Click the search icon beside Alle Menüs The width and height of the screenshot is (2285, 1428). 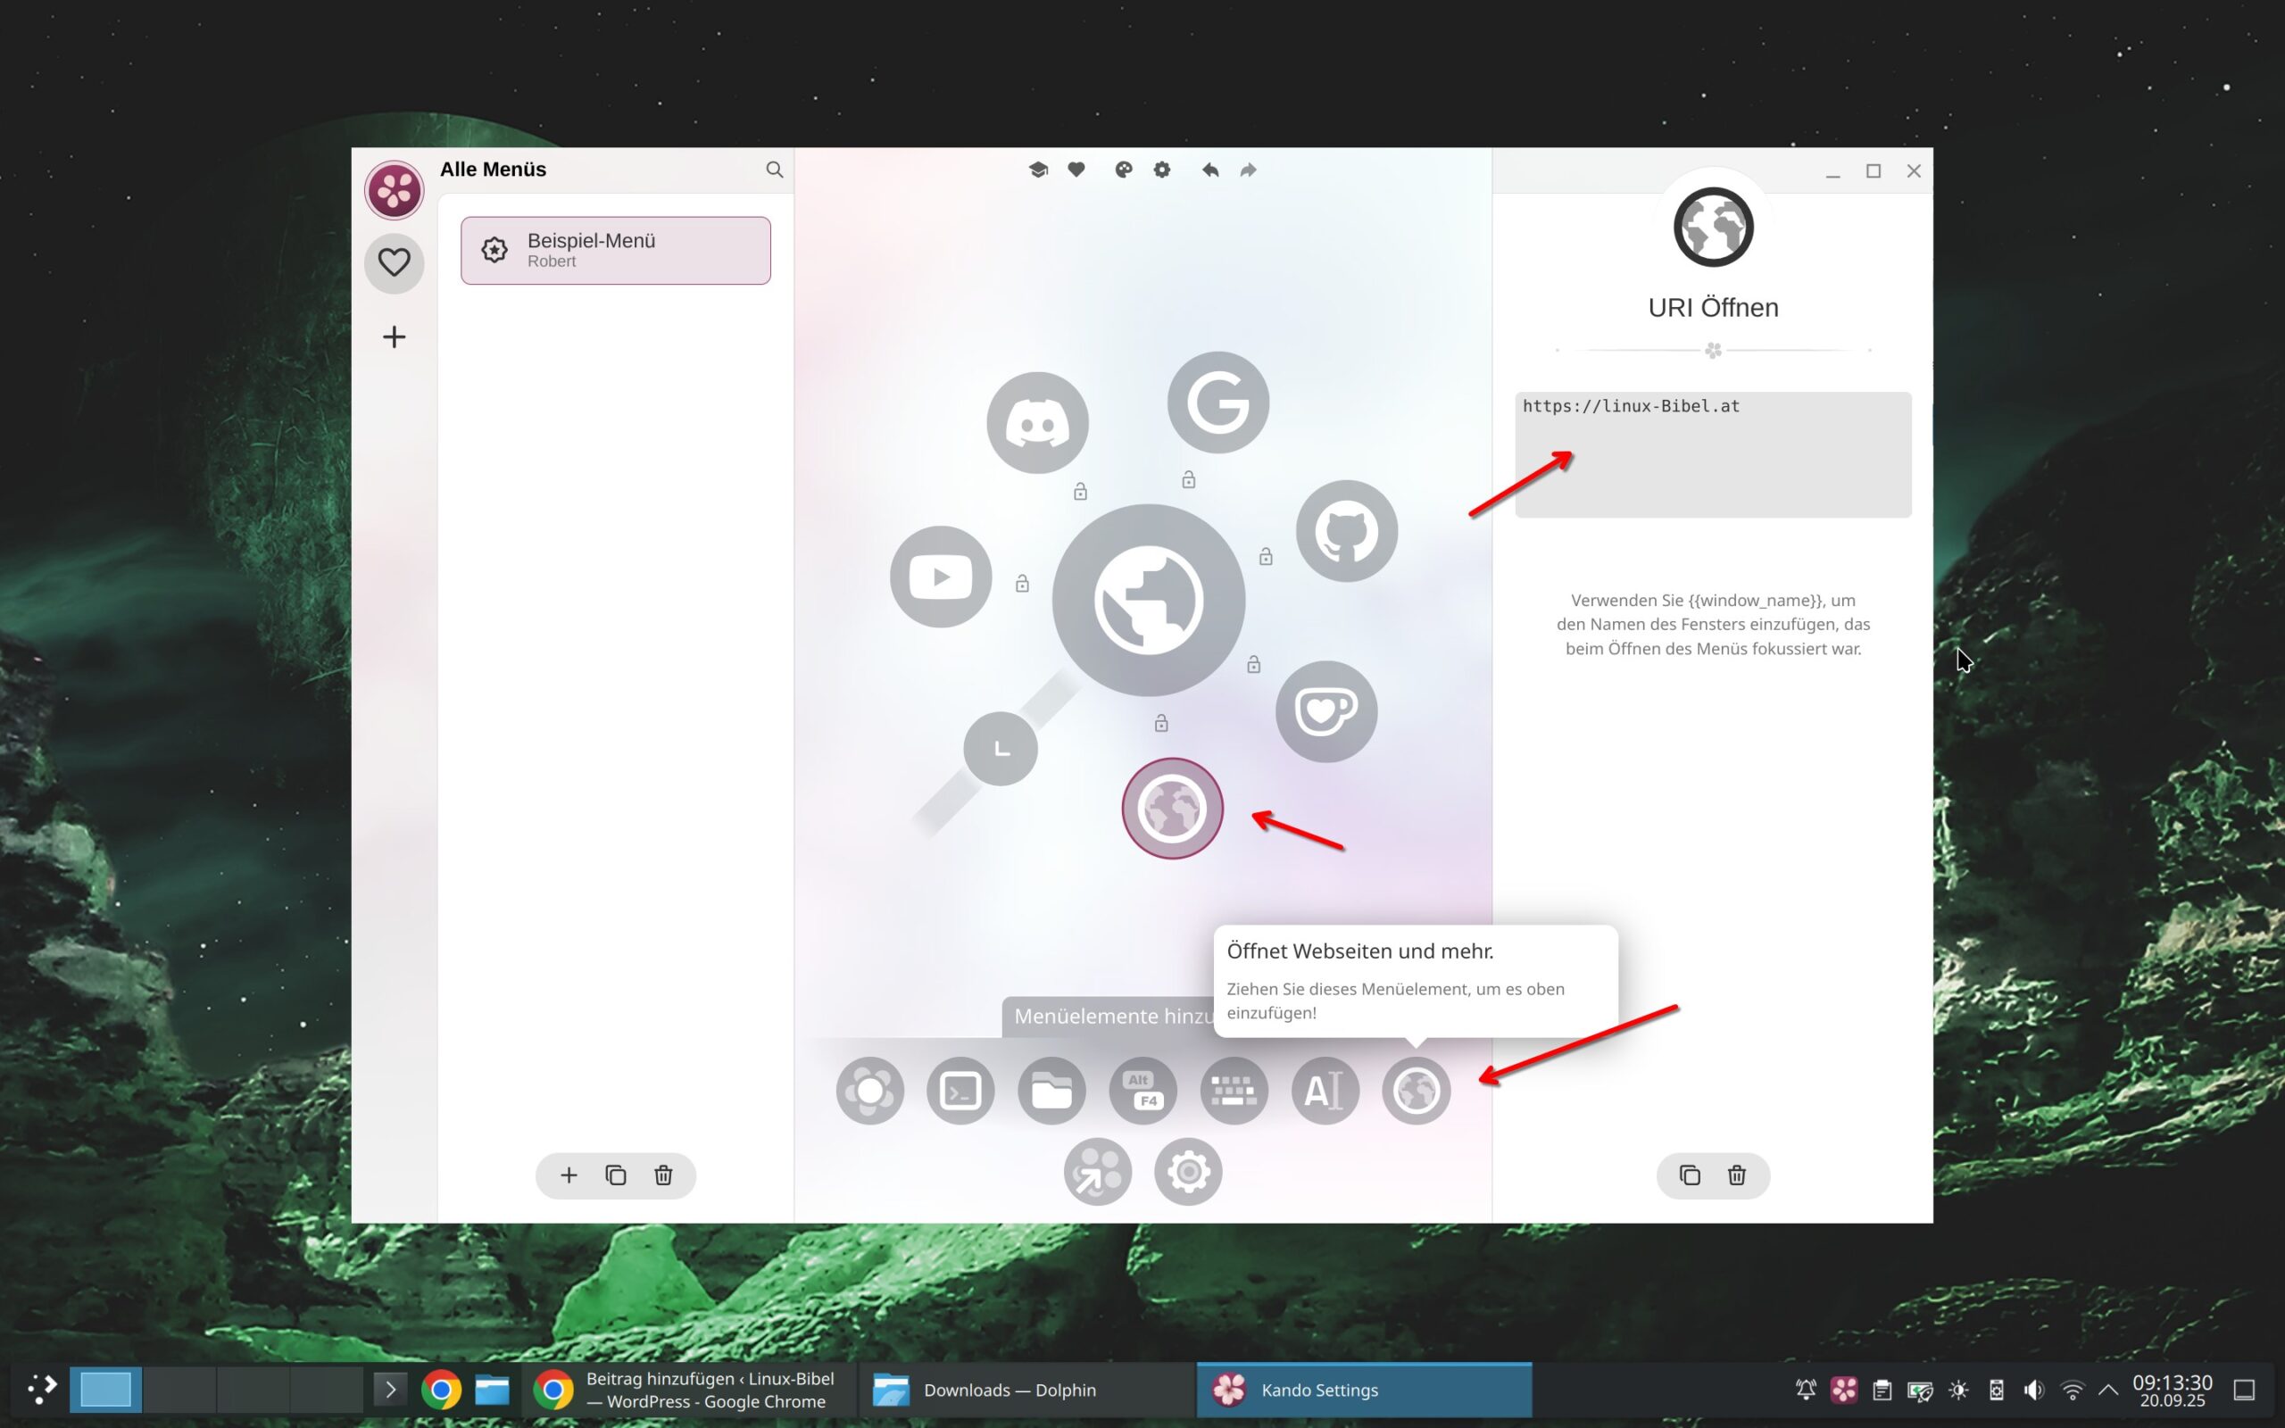774,170
